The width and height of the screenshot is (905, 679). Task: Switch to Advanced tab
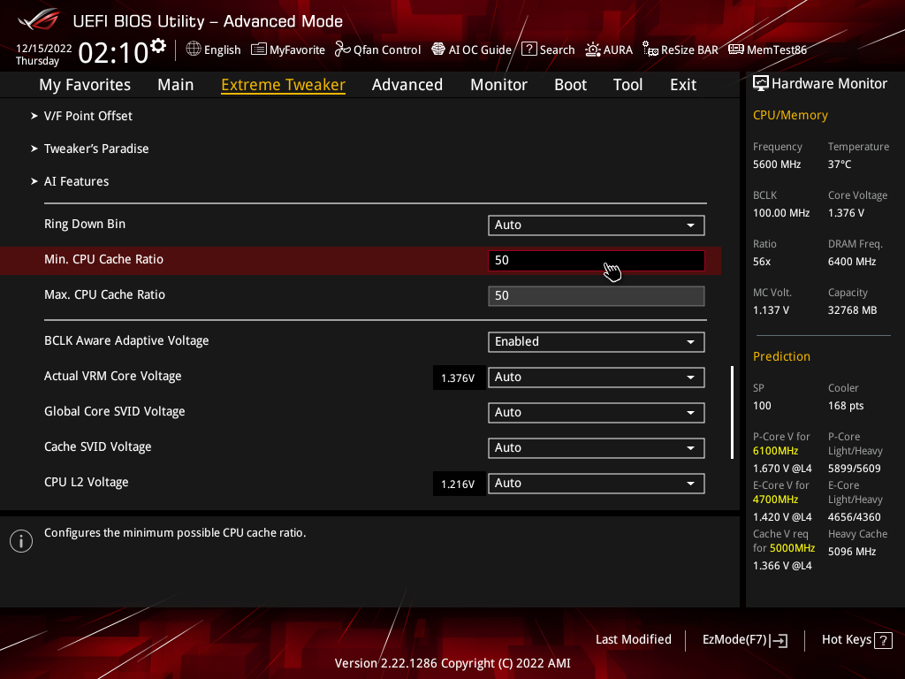pos(407,85)
